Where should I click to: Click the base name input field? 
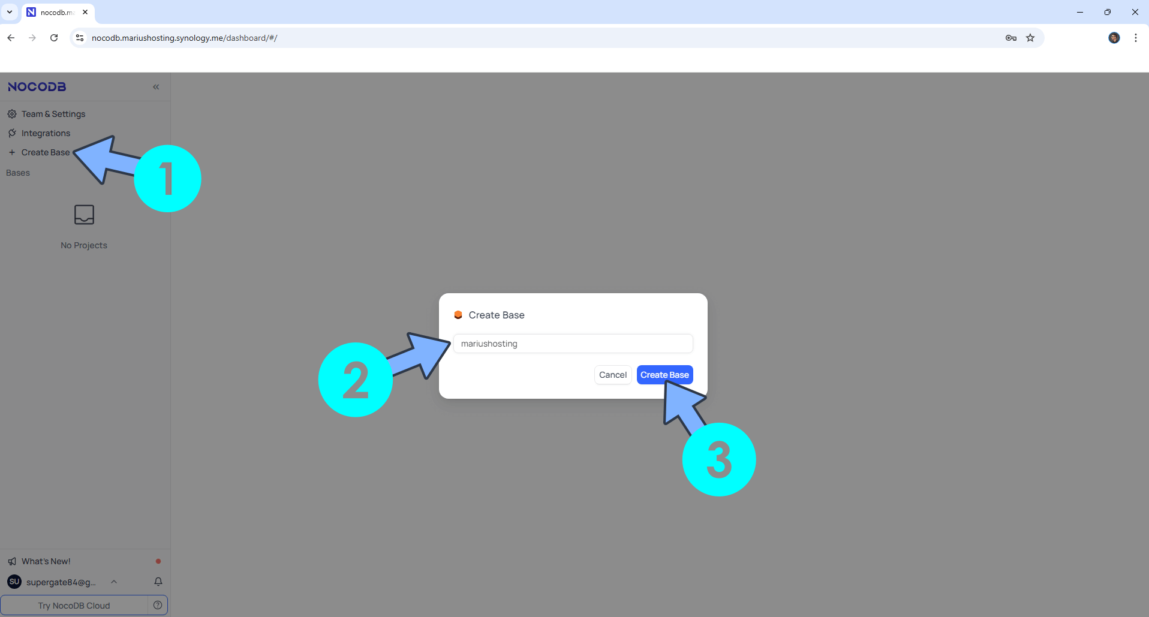pos(573,344)
